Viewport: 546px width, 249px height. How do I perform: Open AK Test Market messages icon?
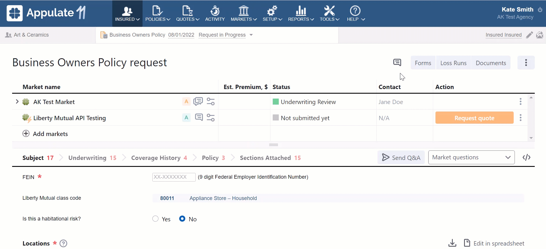(198, 101)
